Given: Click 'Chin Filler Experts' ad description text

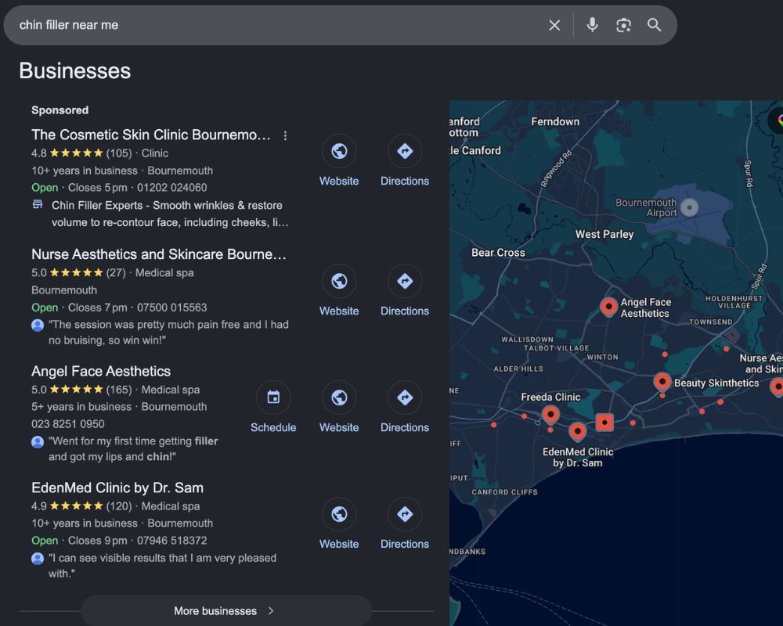Looking at the screenshot, I should pos(170,214).
